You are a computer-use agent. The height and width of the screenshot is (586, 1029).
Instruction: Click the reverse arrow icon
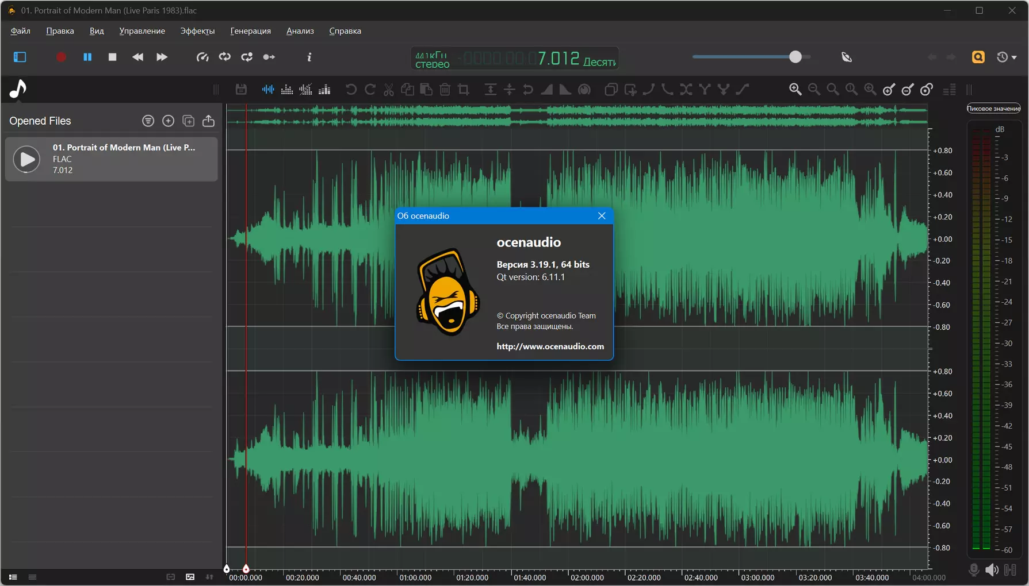[528, 89]
